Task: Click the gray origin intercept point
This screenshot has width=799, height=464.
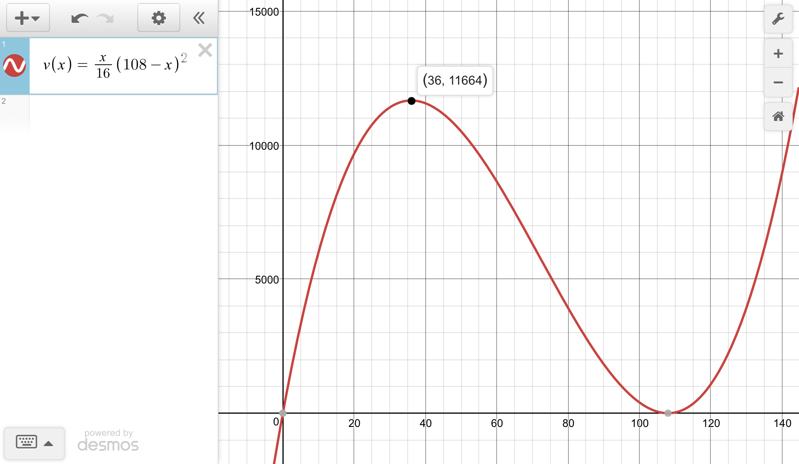Action: (x=283, y=413)
